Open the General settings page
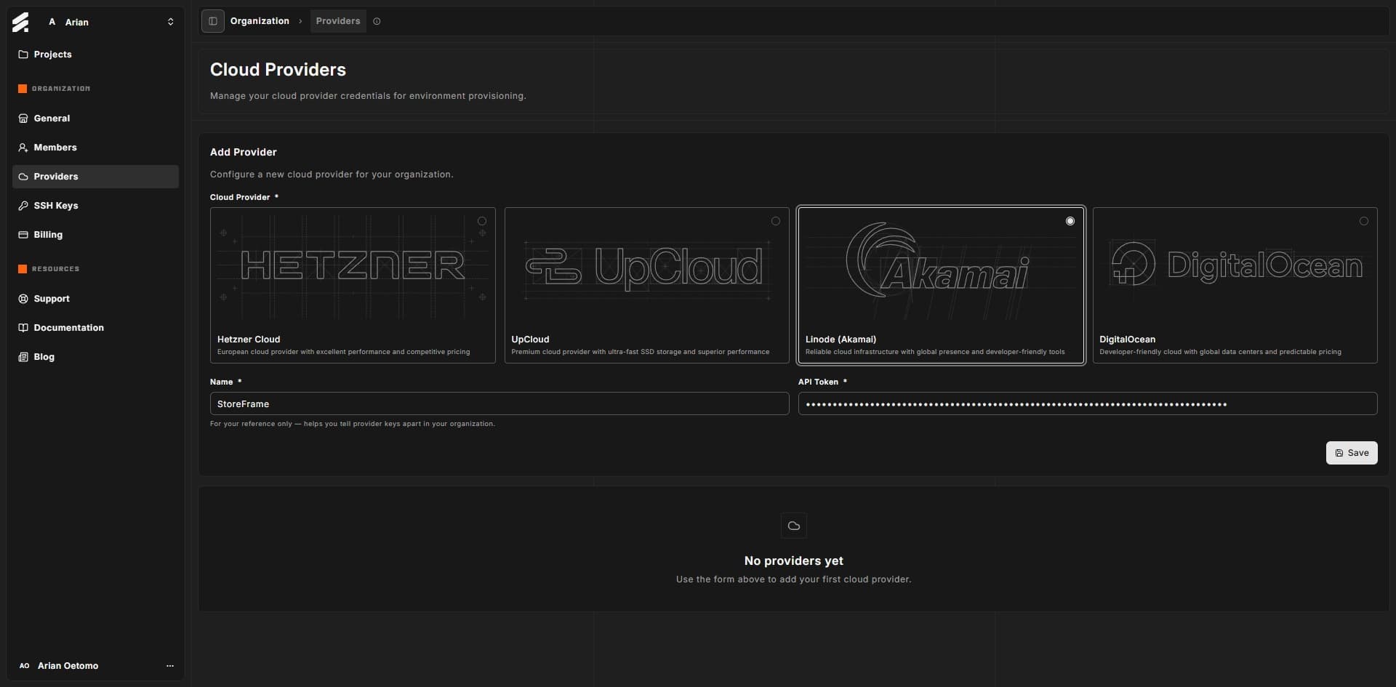This screenshot has height=687, width=1396. [x=95, y=118]
